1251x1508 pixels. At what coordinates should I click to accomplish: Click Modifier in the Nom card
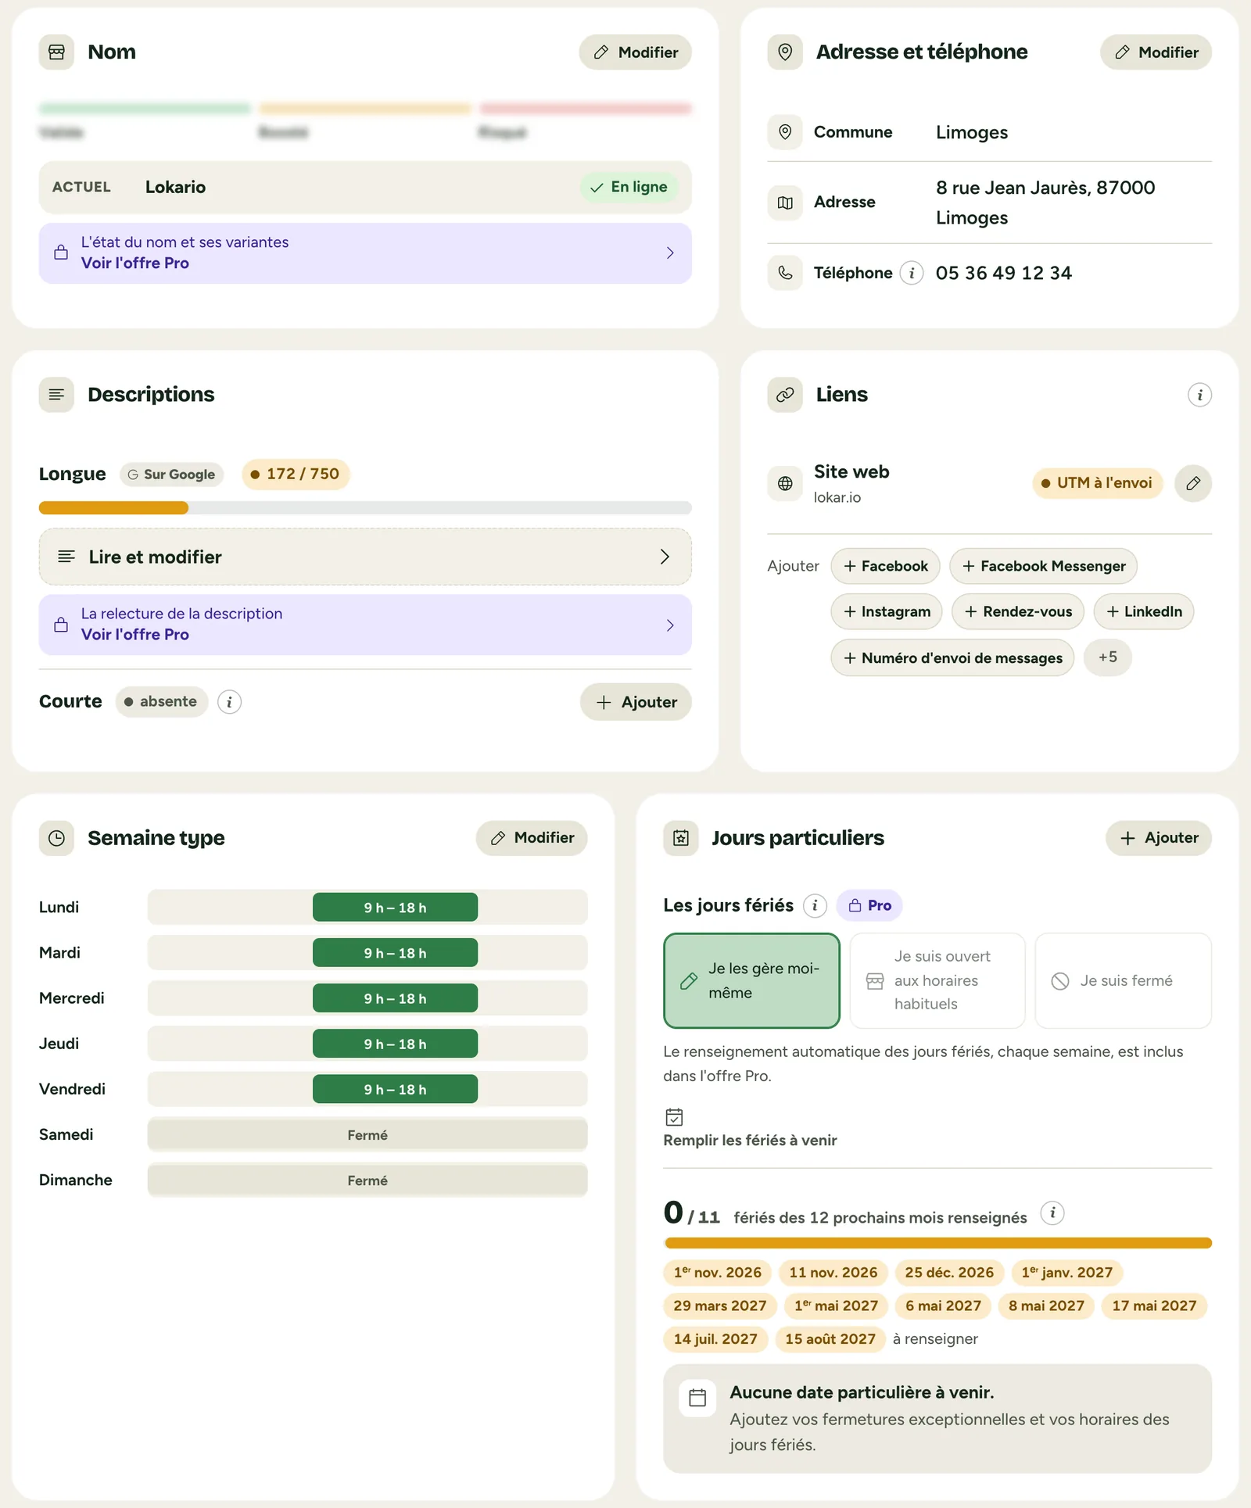coord(635,52)
